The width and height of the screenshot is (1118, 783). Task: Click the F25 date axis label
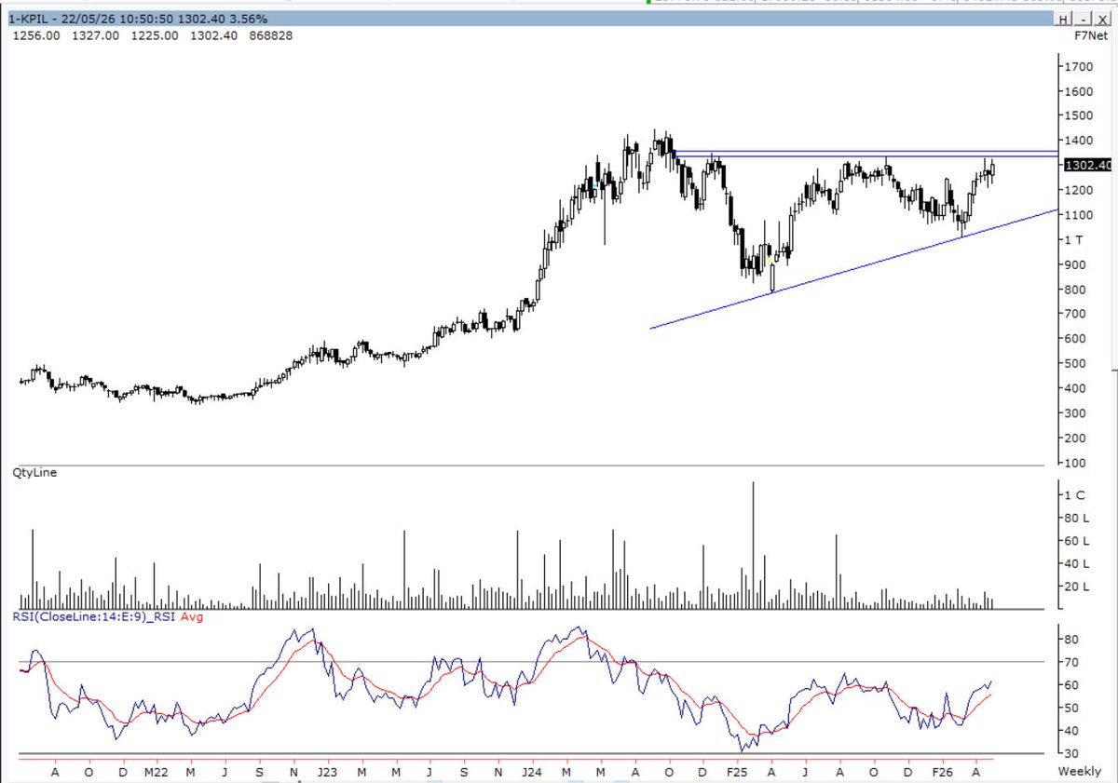tap(737, 773)
